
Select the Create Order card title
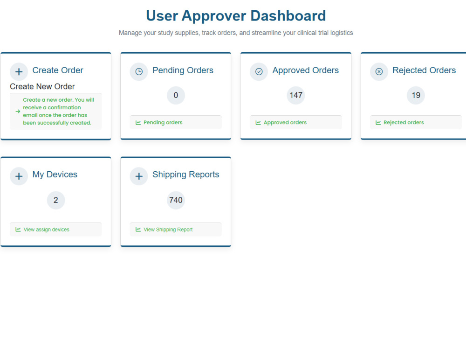tap(58, 70)
